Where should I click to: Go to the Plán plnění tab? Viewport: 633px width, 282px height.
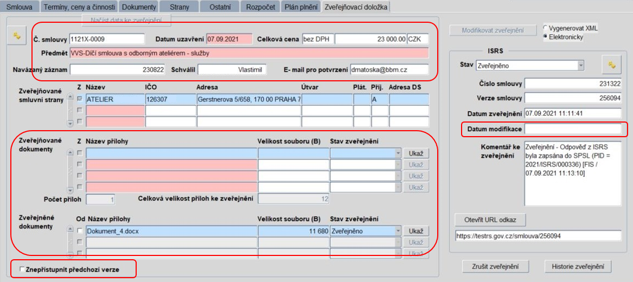pos(300,7)
